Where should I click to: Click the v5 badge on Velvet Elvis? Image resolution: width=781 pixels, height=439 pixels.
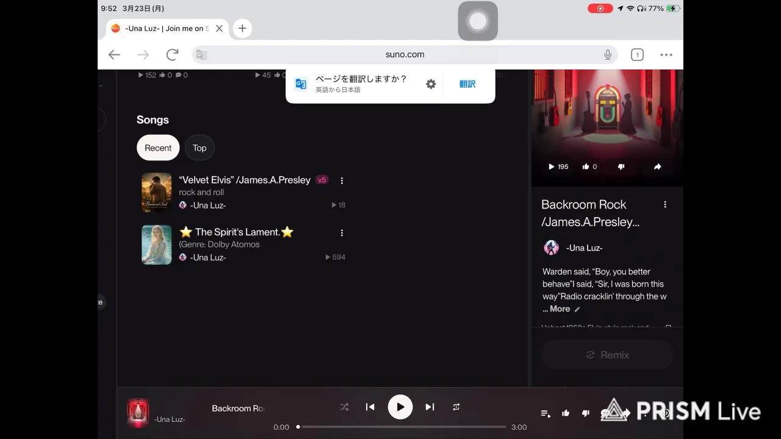coord(322,180)
